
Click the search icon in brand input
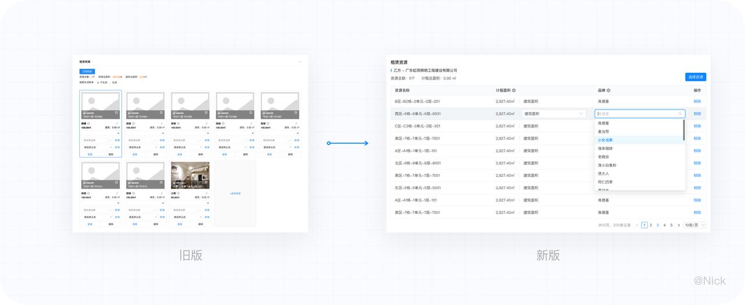[x=680, y=114]
